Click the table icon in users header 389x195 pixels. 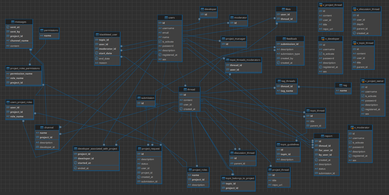[x=166, y=18]
